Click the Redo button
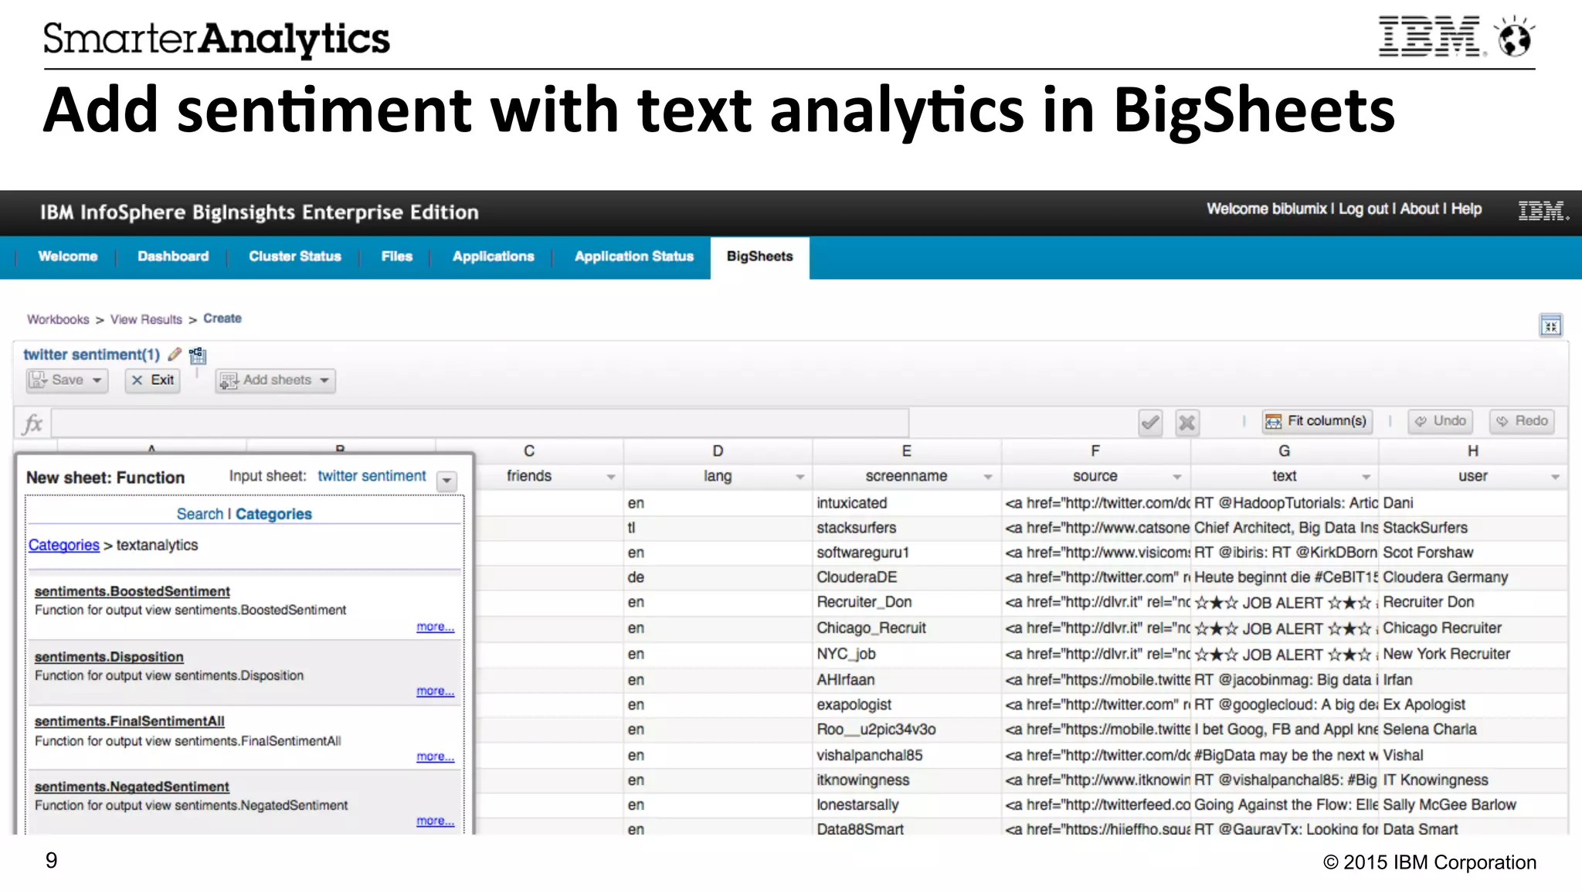Viewport: 1582px width, 891px height. tap(1523, 421)
